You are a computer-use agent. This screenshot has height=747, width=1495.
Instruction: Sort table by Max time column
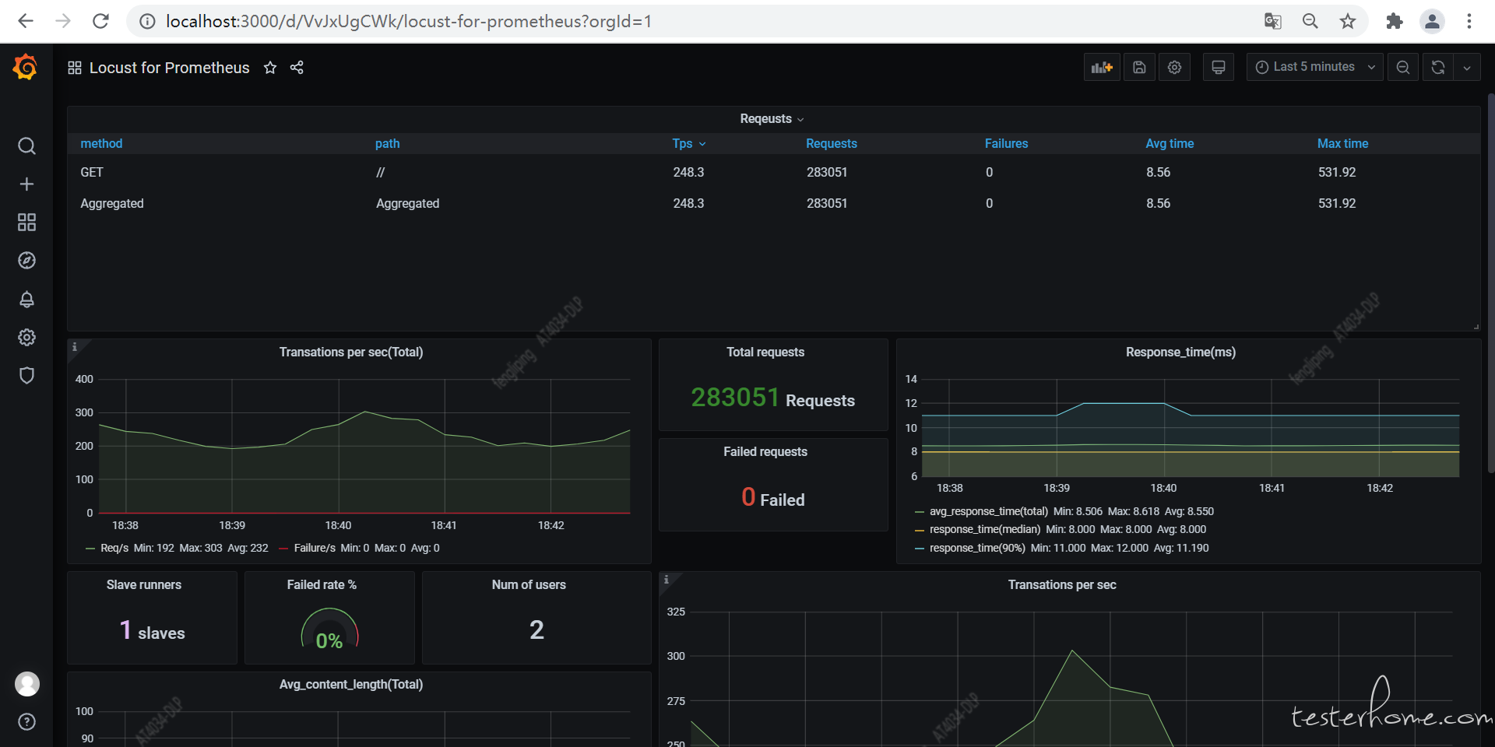pyautogui.click(x=1342, y=143)
